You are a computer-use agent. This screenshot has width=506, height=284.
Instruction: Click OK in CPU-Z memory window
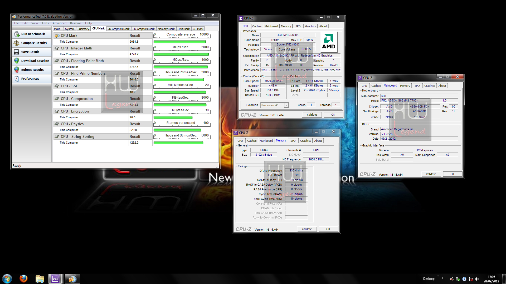tap(328, 229)
